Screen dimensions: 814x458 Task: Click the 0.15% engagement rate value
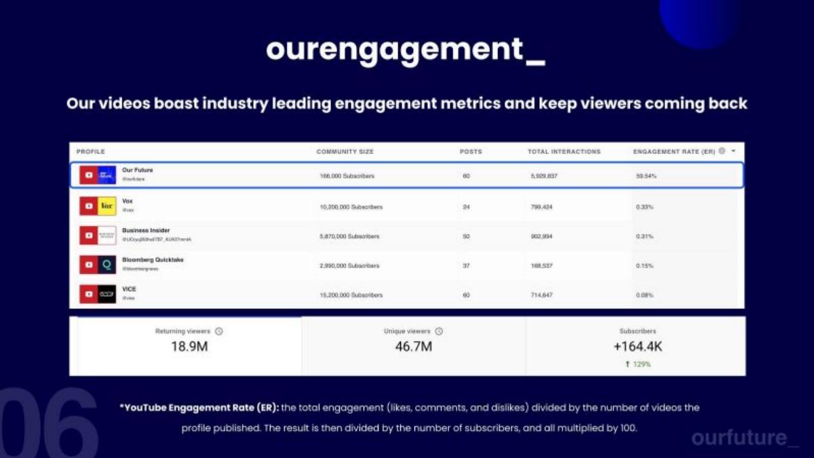(x=644, y=266)
